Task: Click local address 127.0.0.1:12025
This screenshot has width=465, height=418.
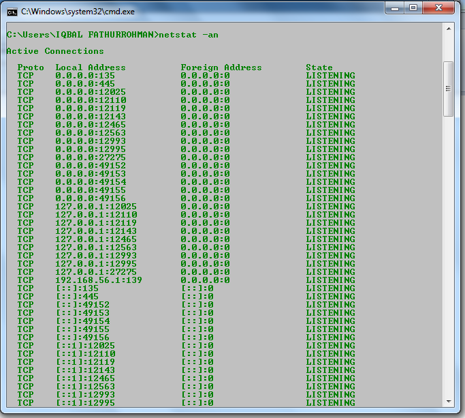Action: pos(96,207)
